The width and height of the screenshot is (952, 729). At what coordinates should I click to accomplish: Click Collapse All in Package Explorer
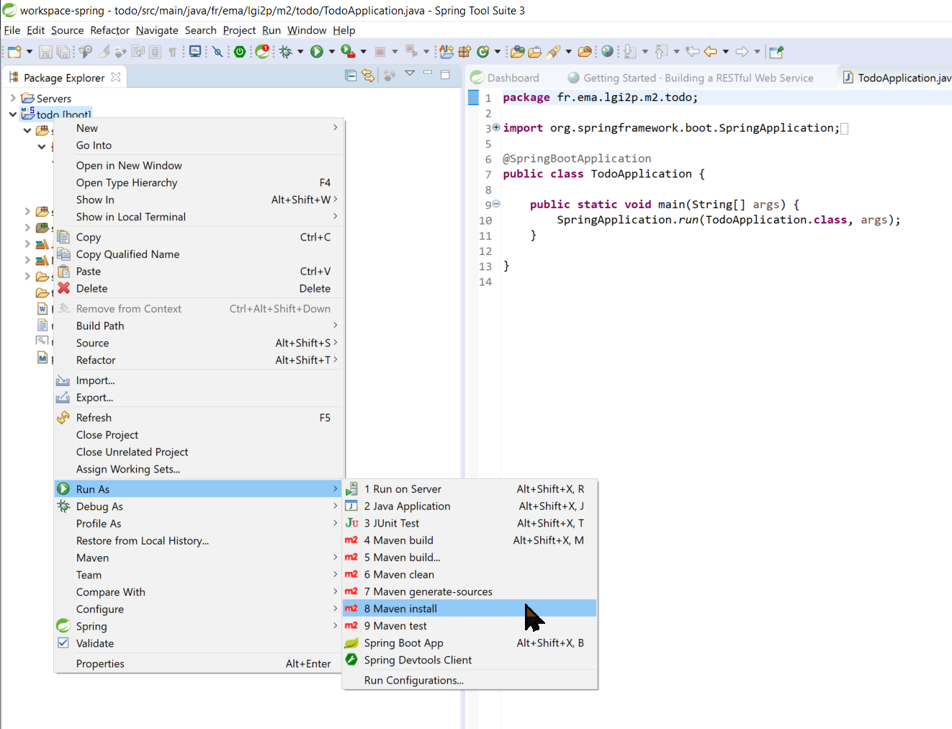[x=351, y=75]
